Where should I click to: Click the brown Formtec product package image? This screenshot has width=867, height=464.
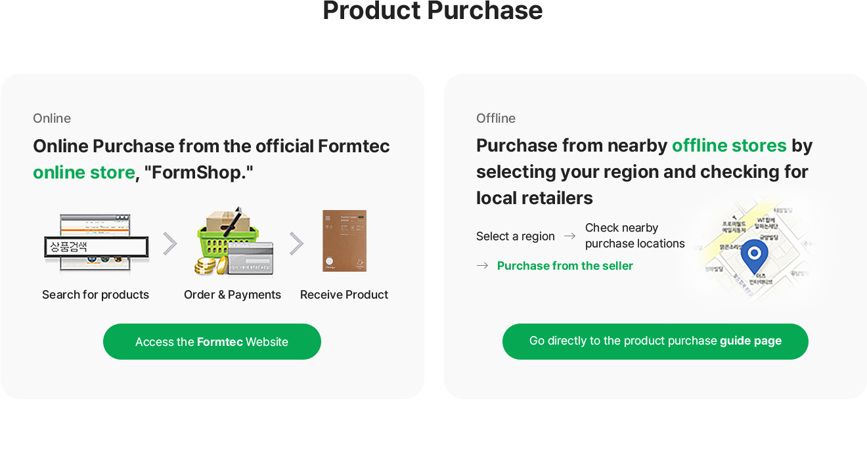344,241
